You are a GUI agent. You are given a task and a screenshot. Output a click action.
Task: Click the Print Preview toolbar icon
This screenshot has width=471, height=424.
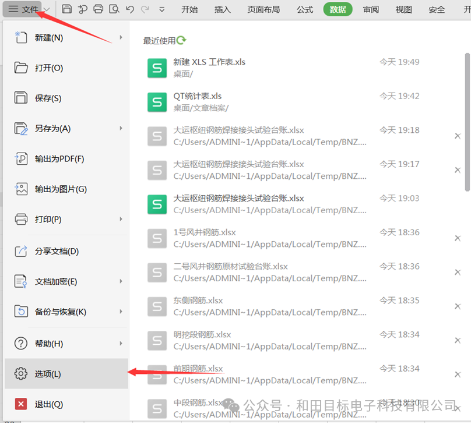[x=114, y=9]
